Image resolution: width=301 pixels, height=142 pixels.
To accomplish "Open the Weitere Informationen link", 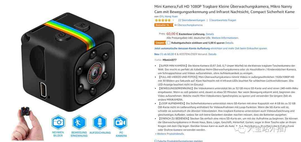I will tap(225, 38).
